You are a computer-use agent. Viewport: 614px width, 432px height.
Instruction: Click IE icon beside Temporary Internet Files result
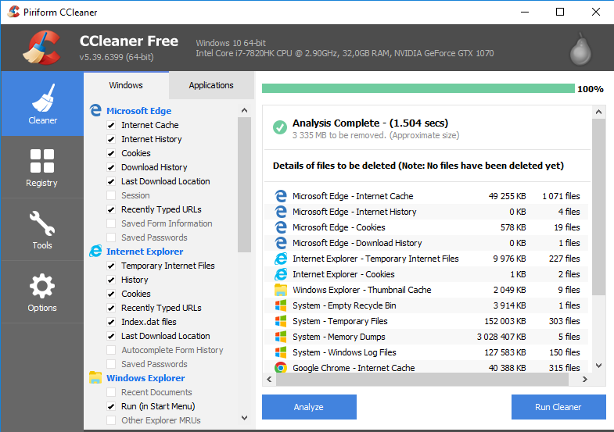point(281,259)
